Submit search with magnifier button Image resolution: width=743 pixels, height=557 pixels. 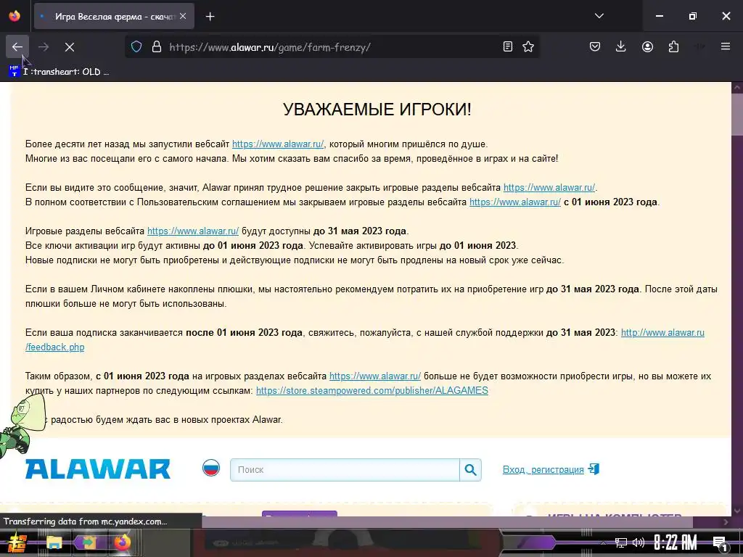[470, 470]
